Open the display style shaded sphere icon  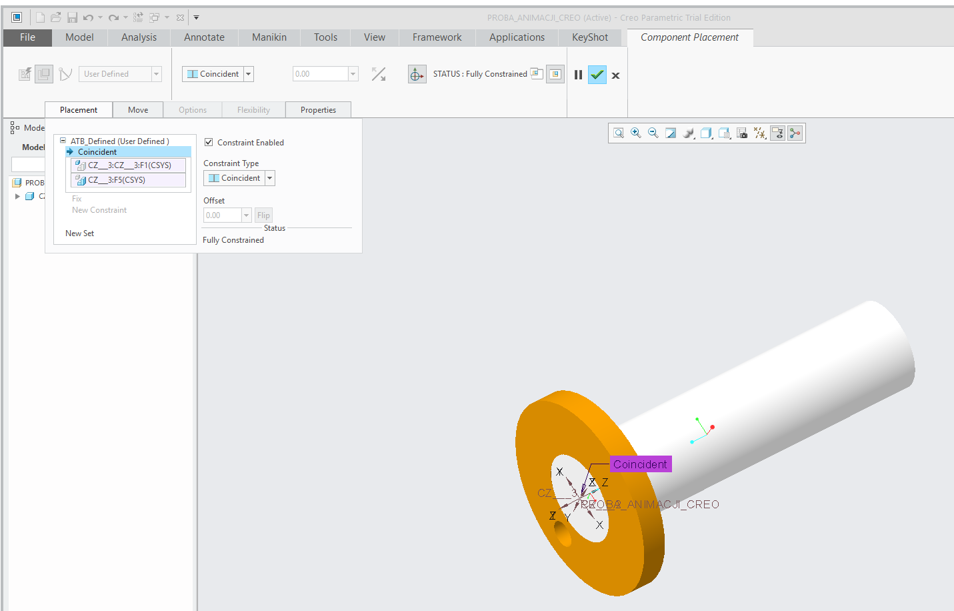click(x=689, y=133)
